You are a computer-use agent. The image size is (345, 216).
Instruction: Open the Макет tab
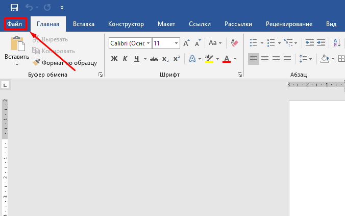(x=166, y=24)
